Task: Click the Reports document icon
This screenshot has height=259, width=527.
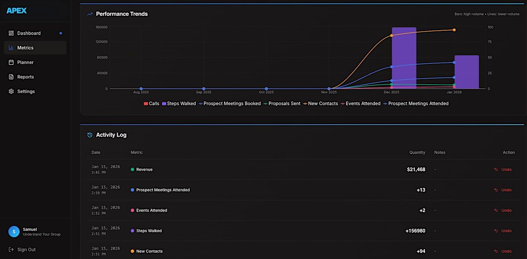Action: (11, 77)
